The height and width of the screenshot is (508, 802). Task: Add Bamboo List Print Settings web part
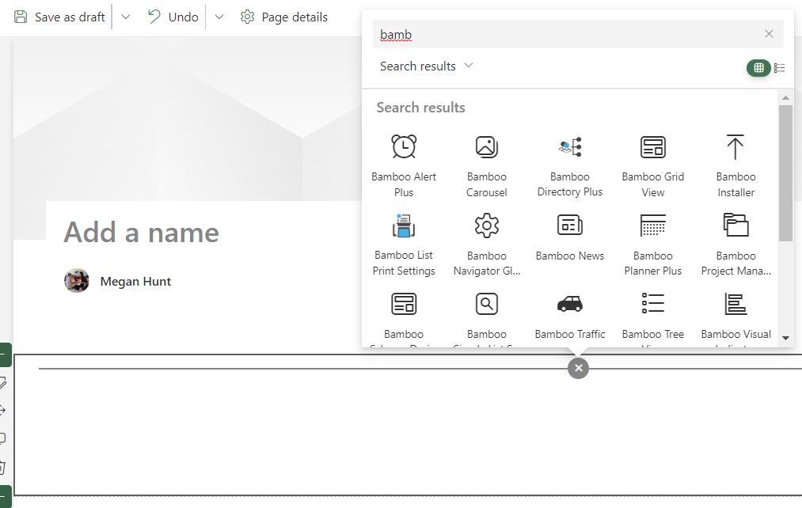[404, 245]
